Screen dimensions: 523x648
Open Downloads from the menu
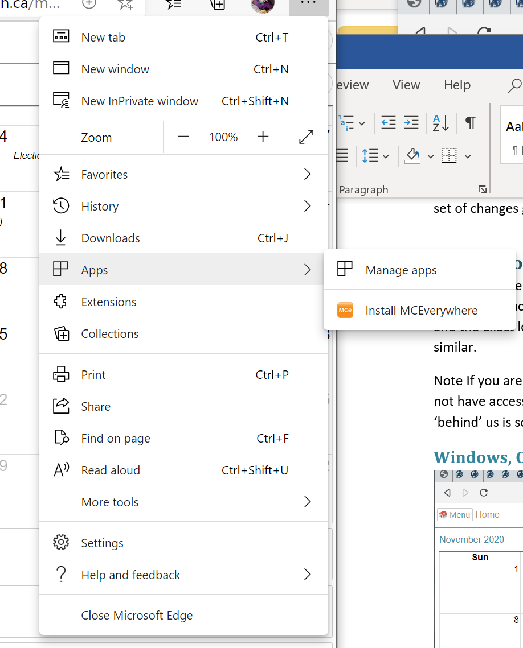pyautogui.click(x=183, y=238)
